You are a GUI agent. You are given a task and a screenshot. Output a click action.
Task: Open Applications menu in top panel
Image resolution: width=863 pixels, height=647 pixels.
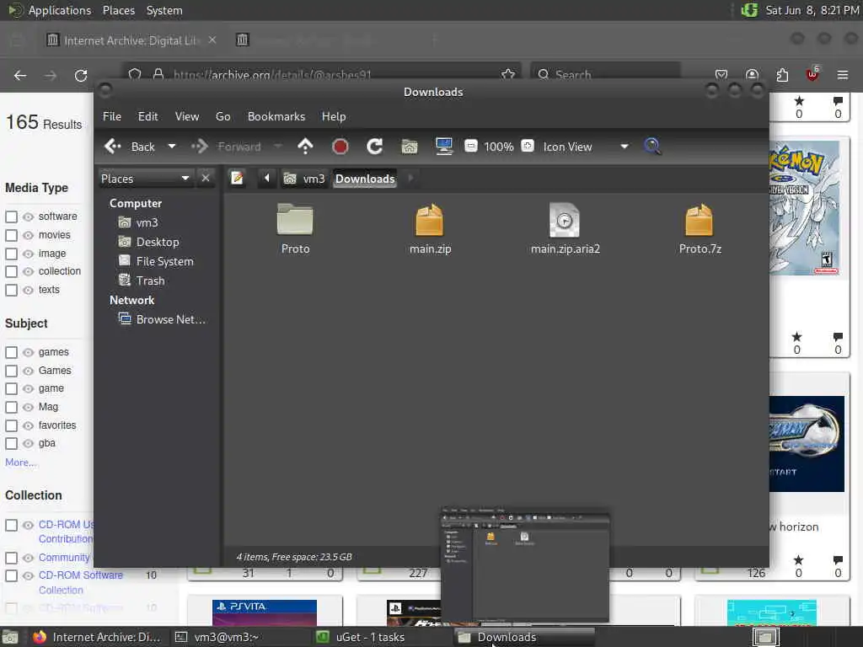[60, 10]
